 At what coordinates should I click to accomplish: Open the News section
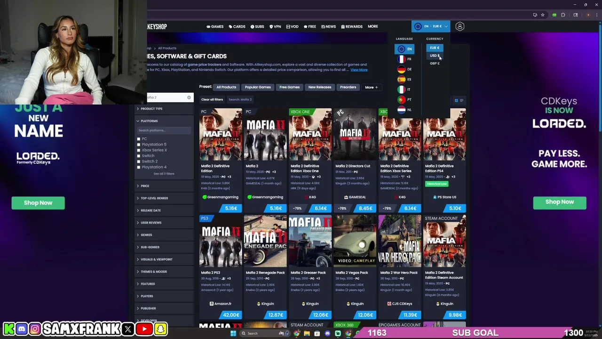coord(328,26)
